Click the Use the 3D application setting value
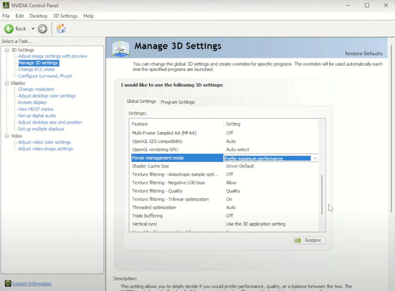395x291 pixels. point(255,224)
